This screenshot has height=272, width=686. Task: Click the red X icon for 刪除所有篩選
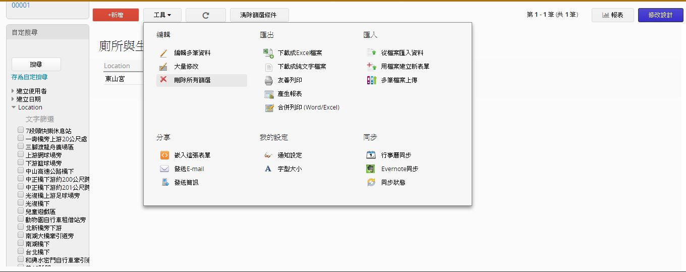[163, 80]
